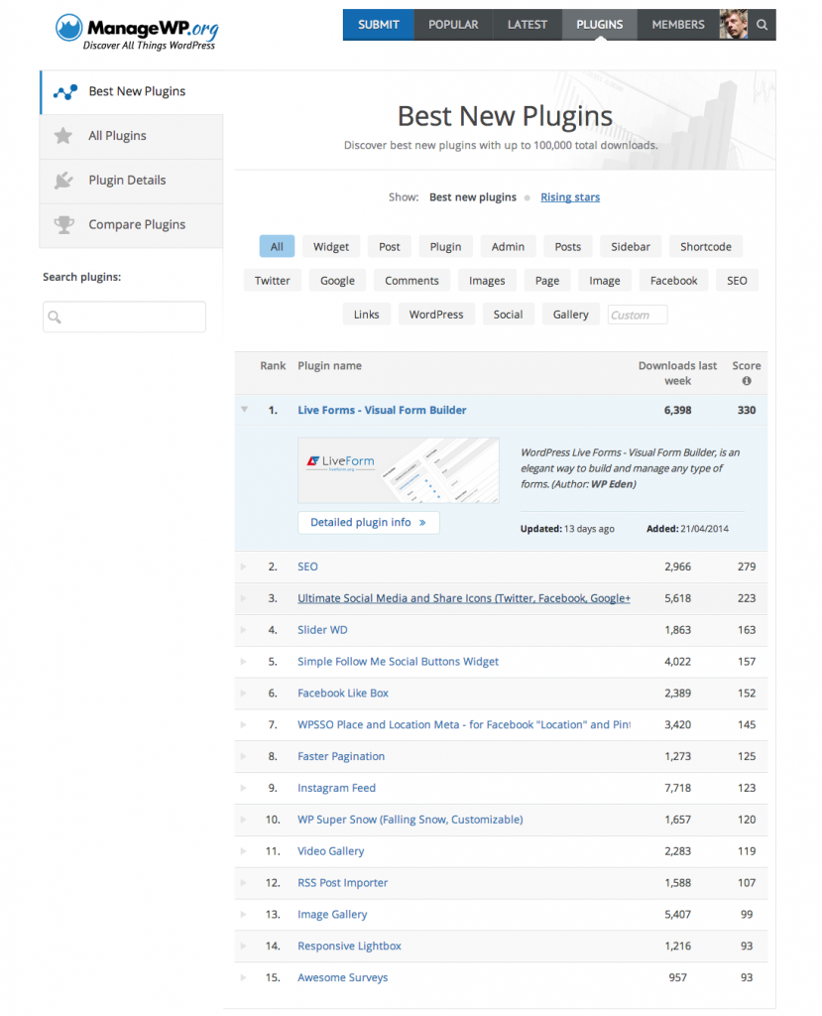Click the ManageWP.org logo
The width and height of the screenshot is (822, 1016).
(x=135, y=31)
